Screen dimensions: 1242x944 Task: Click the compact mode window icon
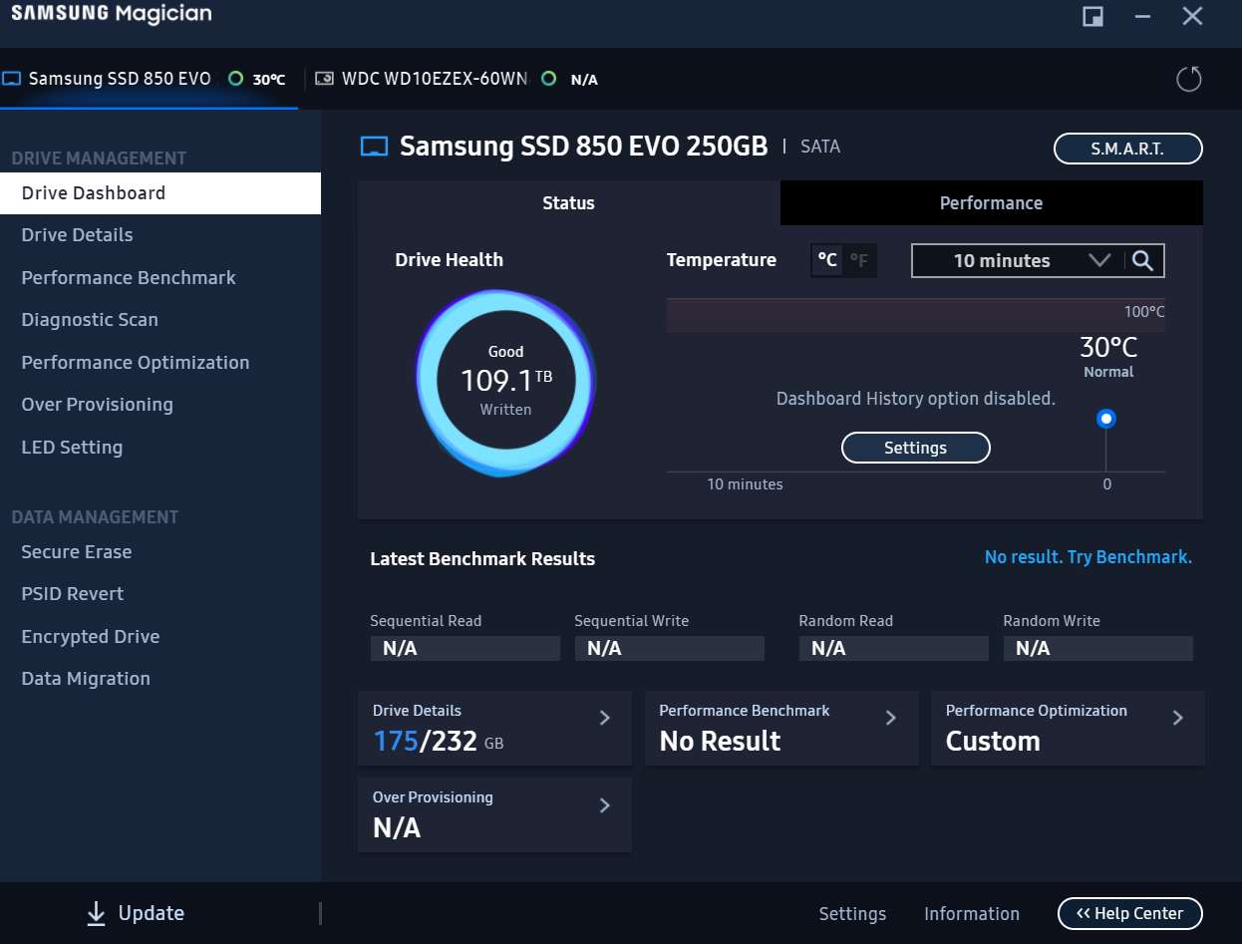(x=1092, y=17)
